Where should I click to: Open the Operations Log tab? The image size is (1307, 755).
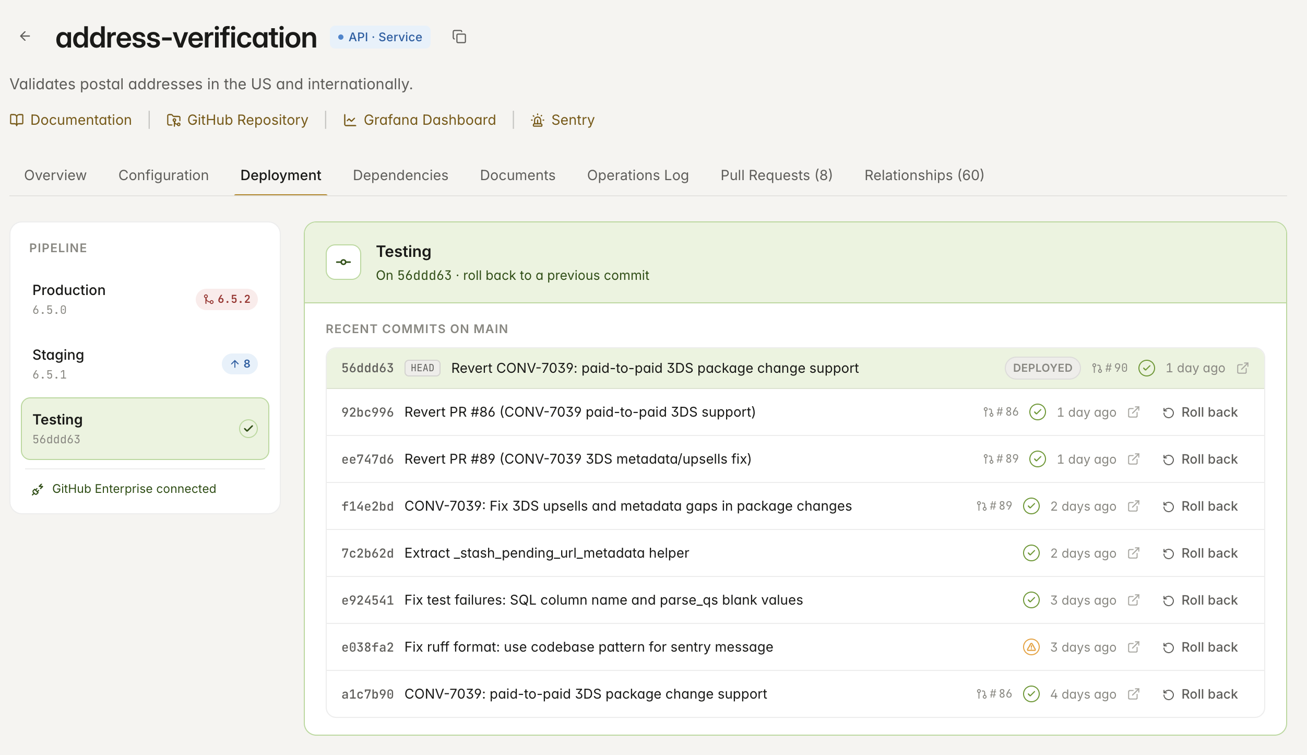point(638,175)
